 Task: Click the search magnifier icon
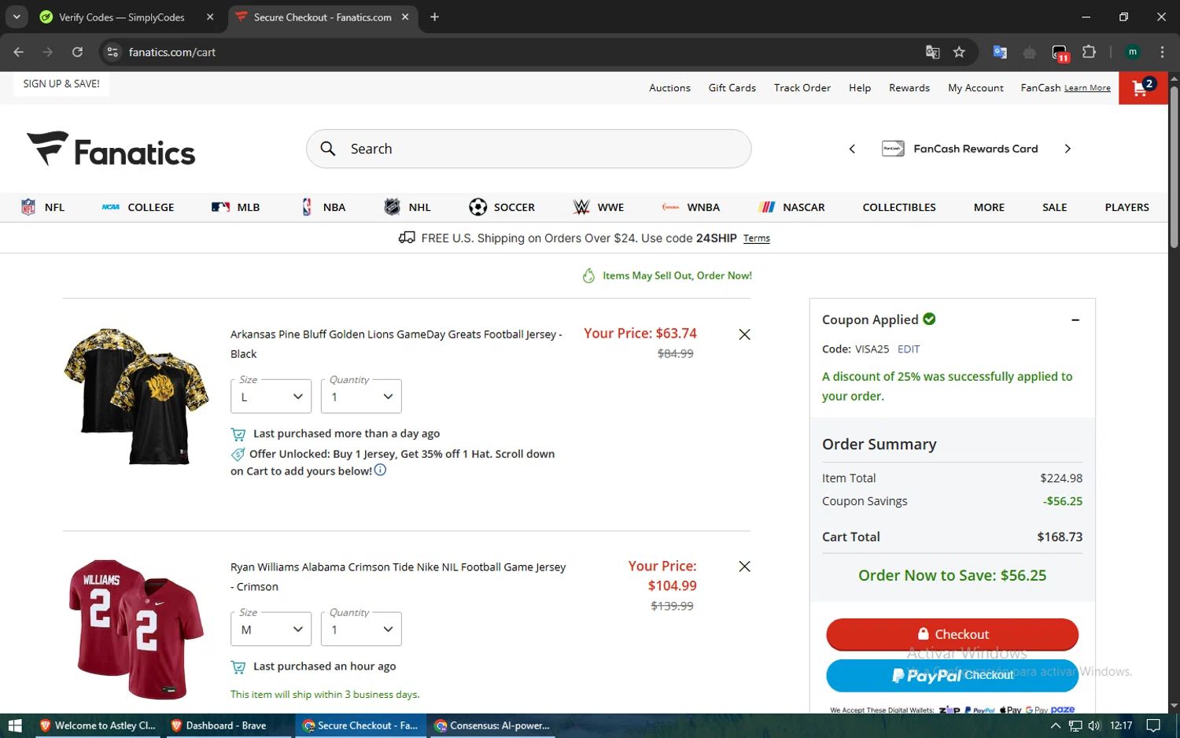coord(328,149)
